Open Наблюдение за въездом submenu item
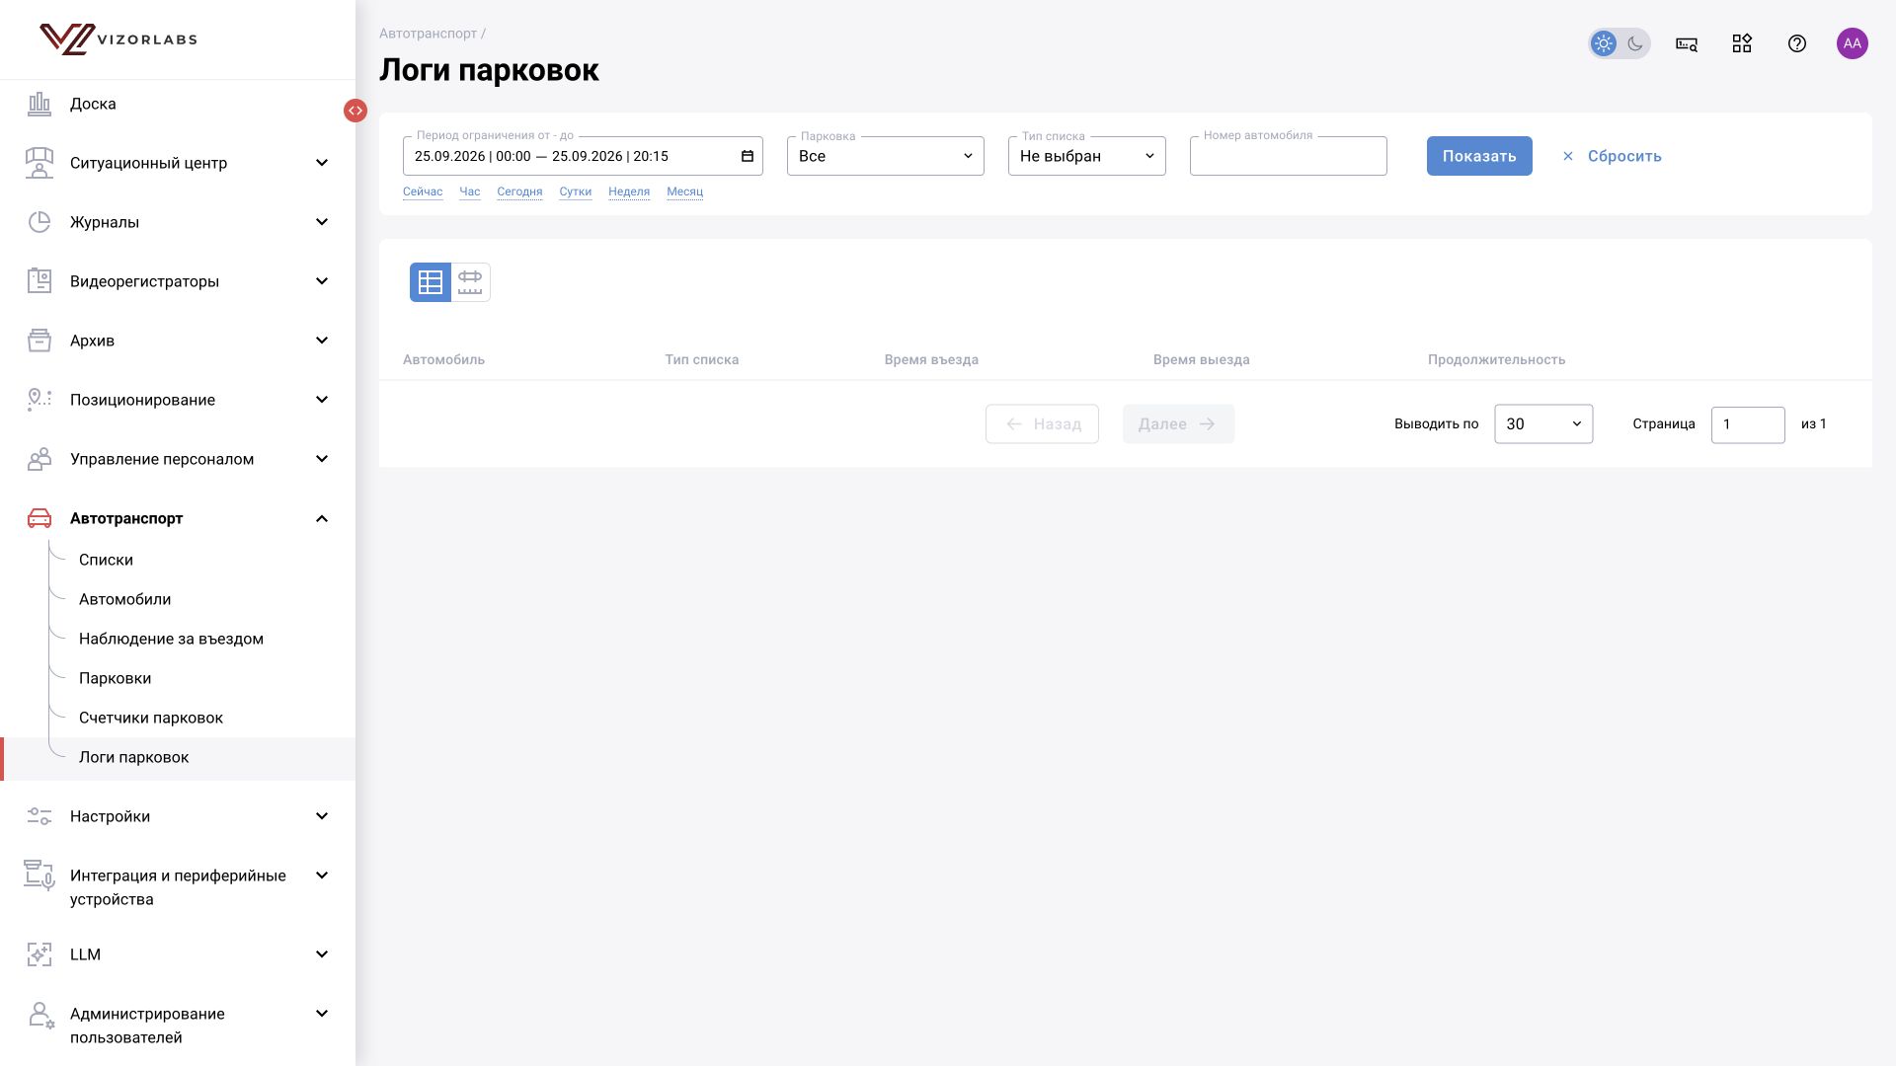 [x=171, y=639]
